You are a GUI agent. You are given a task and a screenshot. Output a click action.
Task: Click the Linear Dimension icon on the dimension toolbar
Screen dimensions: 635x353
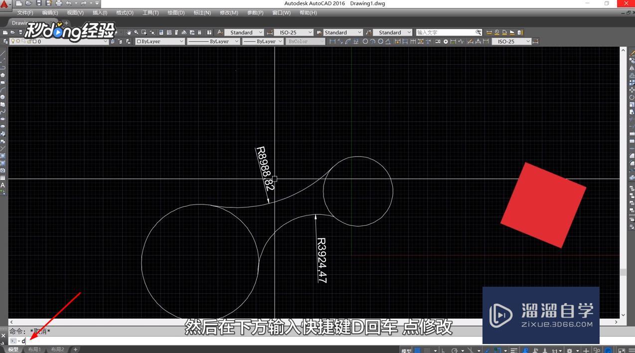tap(332, 41)
